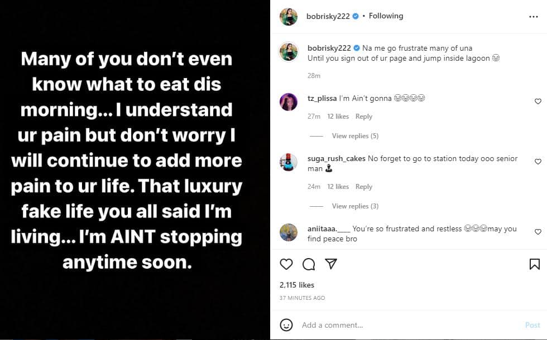Reply to suga_rush_cakes' comment
Image resolution: width=547 pixels, height=340 pixels.
pyautogui.click(x=364, y=187)
